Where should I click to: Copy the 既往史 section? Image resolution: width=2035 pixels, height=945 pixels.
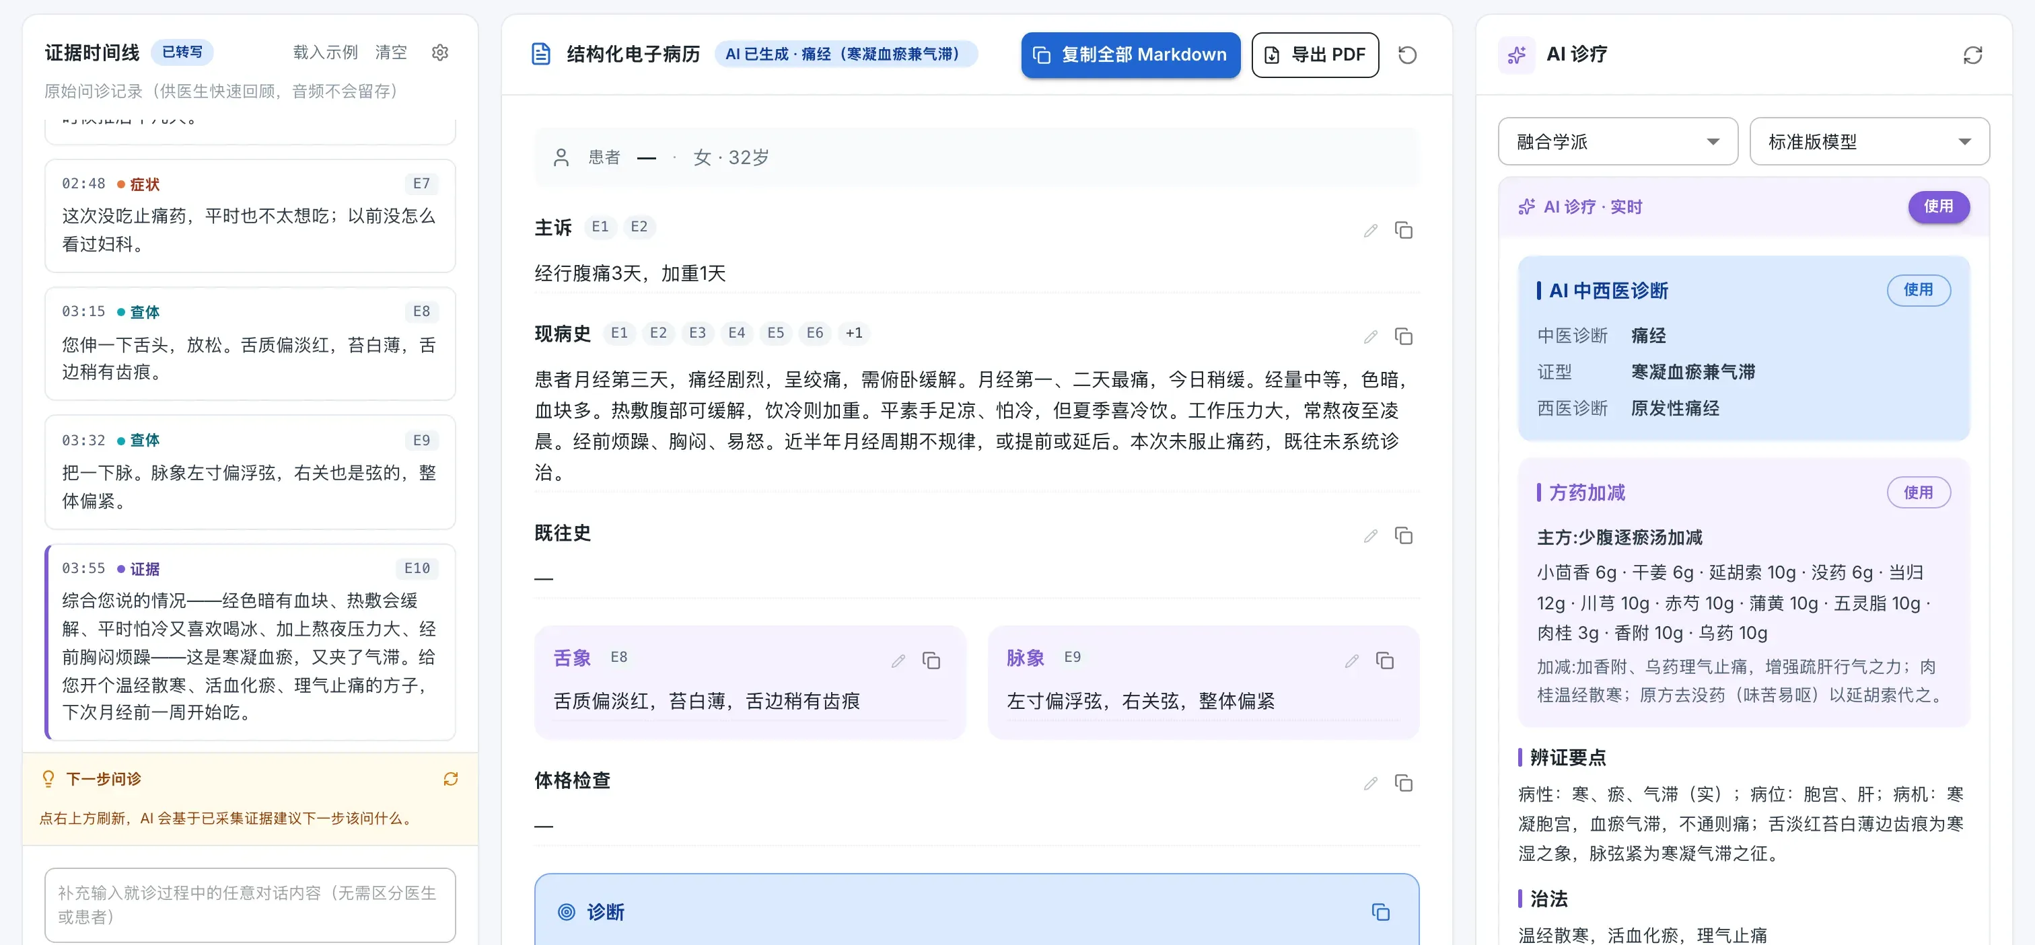coord(1403,535)
